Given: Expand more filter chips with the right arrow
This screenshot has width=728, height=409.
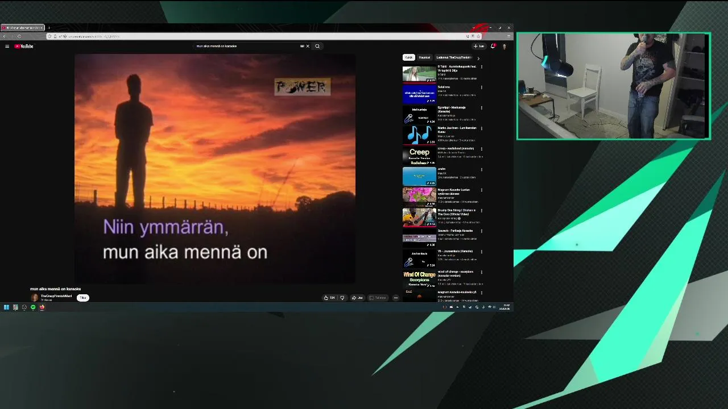Looking at the screenshot, I should (478, 58).
